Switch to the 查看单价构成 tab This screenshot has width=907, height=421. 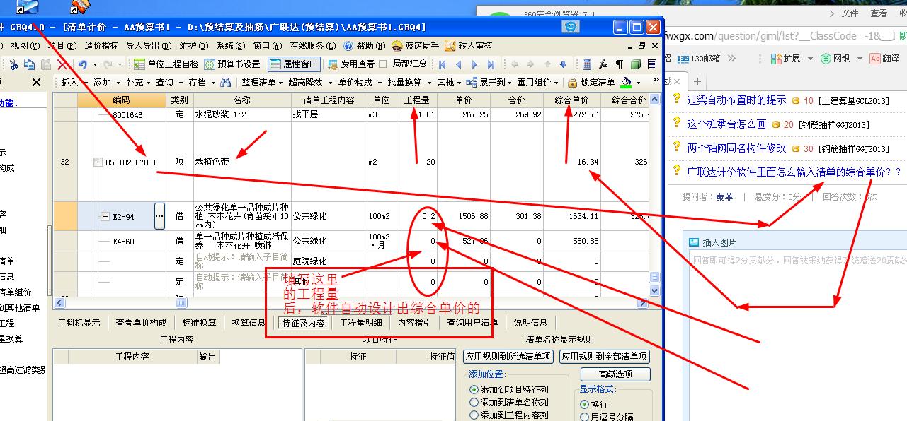[x=141, y=323]
